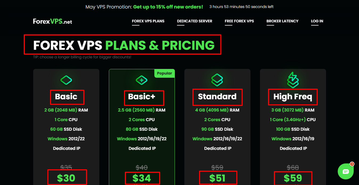Select the High Freq plan heading
359x185 pixels.
coord(293,97)
